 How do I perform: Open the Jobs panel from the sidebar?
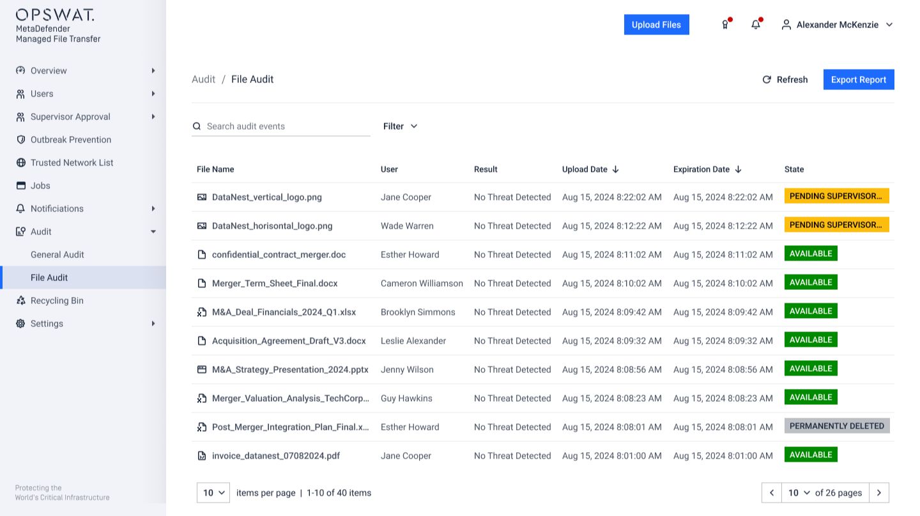[41, 185]
